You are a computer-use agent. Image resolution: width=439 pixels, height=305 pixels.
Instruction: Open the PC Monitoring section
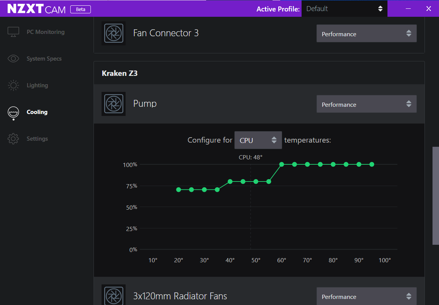(46, 32)
